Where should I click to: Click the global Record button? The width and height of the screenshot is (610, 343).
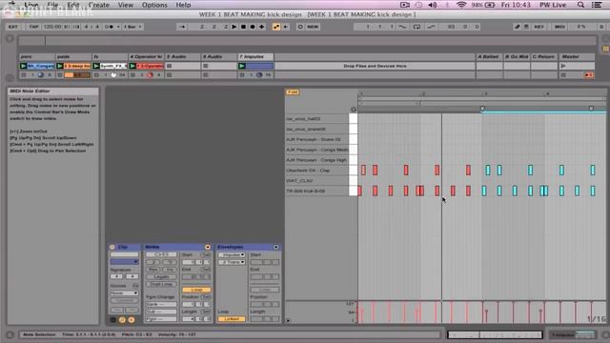tap(253, 27)
